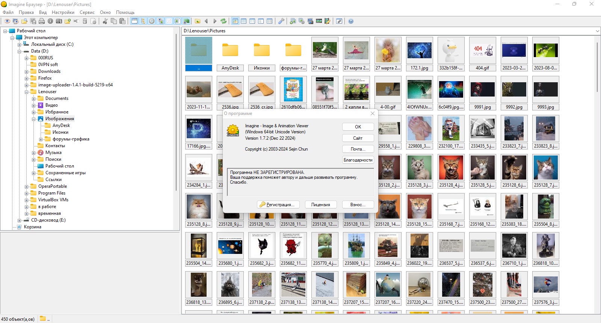Switch to large thumbnails view mode

coord(235,21)
